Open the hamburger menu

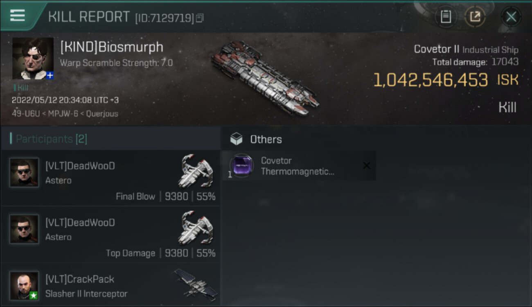click(17, 15)
